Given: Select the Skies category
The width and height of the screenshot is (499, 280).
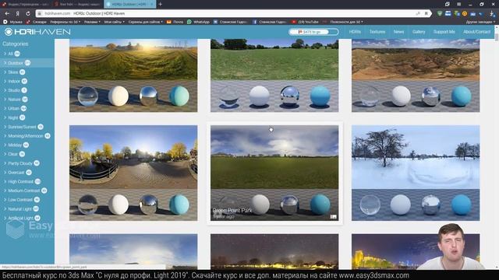Looking at the screenshot, I should [x=27, y=72].
